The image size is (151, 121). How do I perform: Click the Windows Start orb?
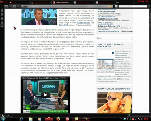(4, 118)
